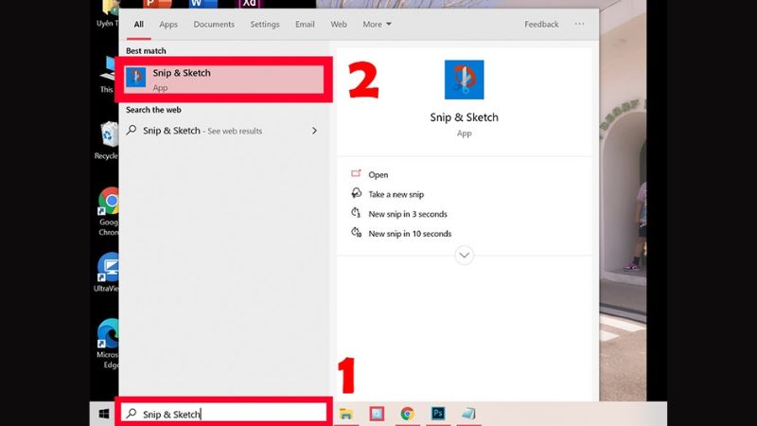Open File Explorer from the taskbar
757x426 pixels.
click(x=345, y=414)
